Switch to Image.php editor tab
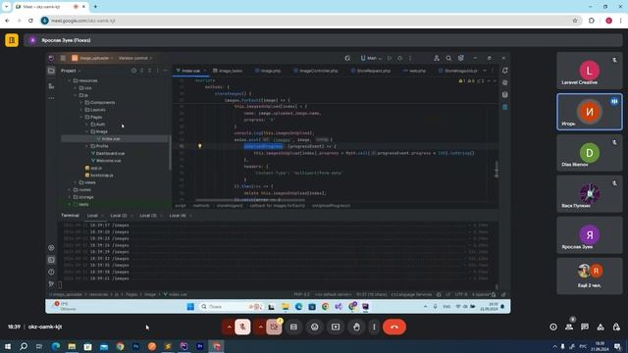The image size is (628, 353). [x=268, y=71]
